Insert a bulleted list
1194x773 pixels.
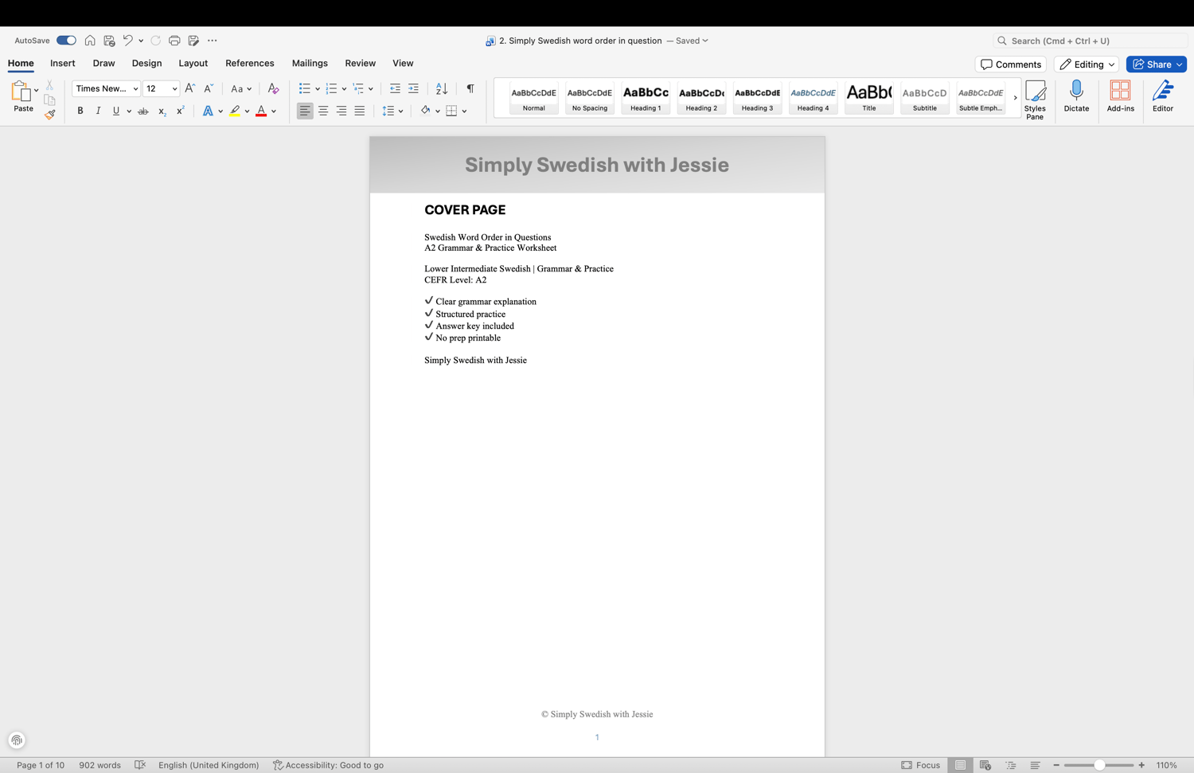click(304, 88)
